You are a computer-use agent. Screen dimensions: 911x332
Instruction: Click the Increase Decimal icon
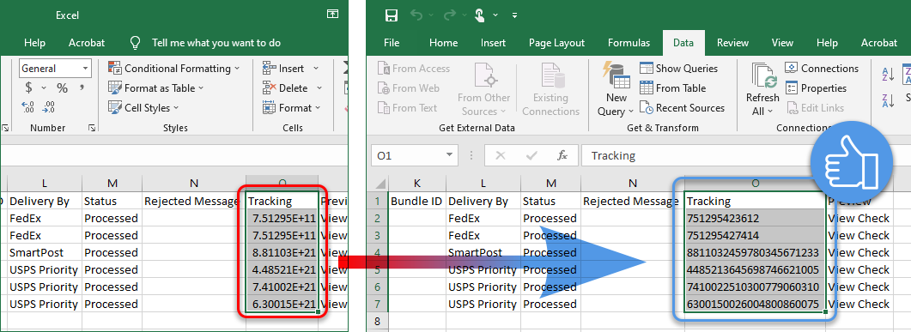pyautogui.click(x=28, y=107)
